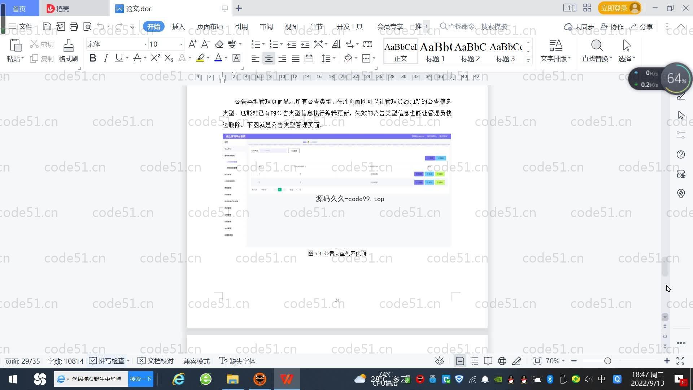
Task: Open help icon in right sidebar
Action: pos(681,155)
